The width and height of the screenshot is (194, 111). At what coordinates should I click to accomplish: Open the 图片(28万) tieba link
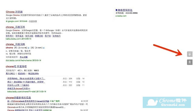coord(10,74)
